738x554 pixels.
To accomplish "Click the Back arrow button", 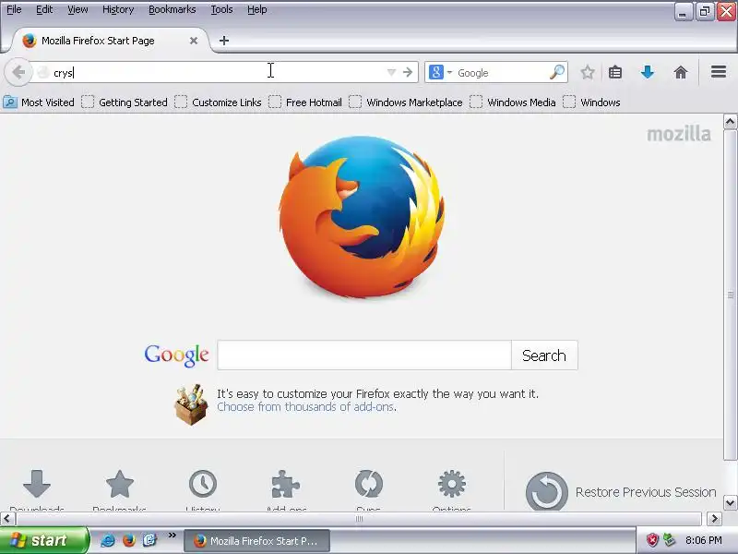I will [18, 73].
